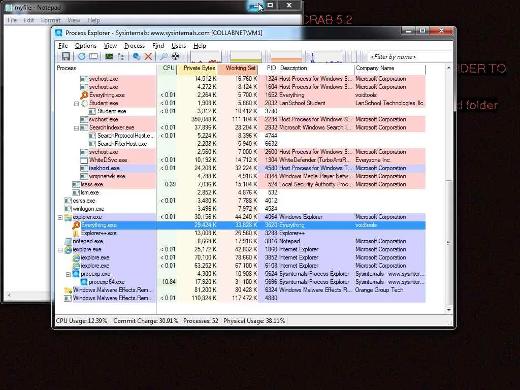Image resolution: width=520 pixels, height=390 pixels.
Task: Select the highlighted Everything.exe row, PID 3620
Action: [x=240, y=225]
